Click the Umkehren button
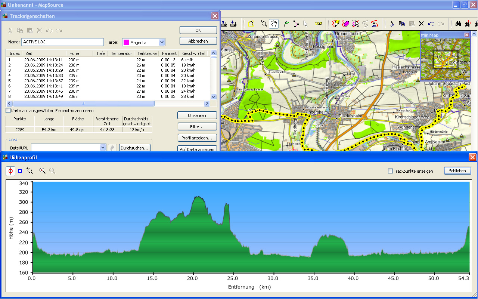Image resolution: width=478 pixels, height=299 pixels. pyautogui.click(x=197, y=115)
